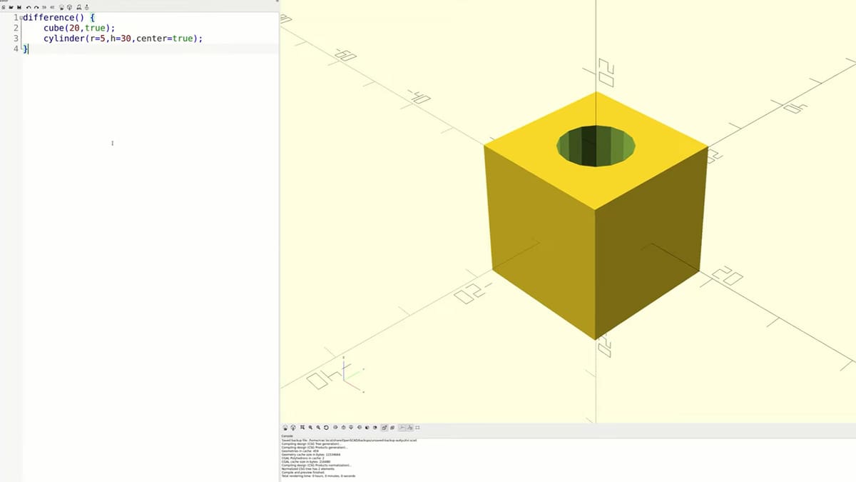Click 'Normalized CSG tree has 2 elements' line
This screenshot has height=482, width=856.
coord(308,469)
